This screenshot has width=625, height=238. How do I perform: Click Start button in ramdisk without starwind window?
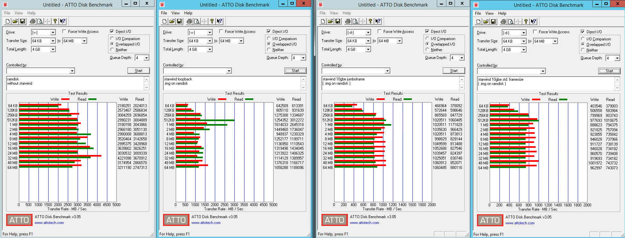[139, 71]
